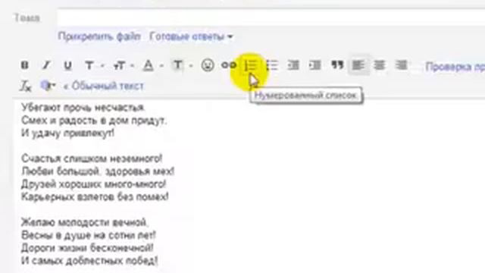
Task: Click the line 'Любви большой, здоровья мех!'
Action: [x=98, y=171]
